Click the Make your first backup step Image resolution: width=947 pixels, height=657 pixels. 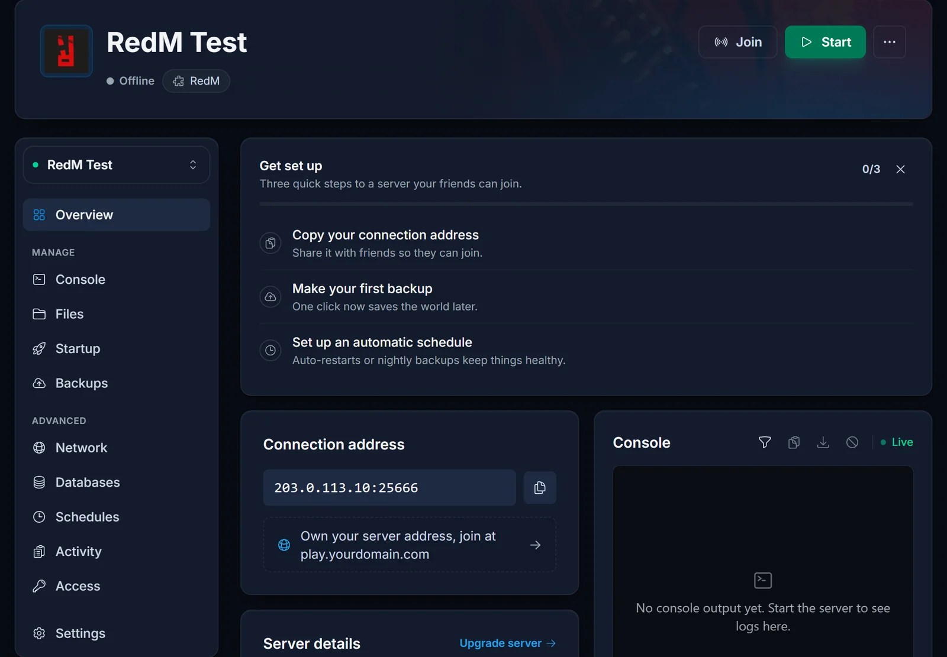point(586,297)
